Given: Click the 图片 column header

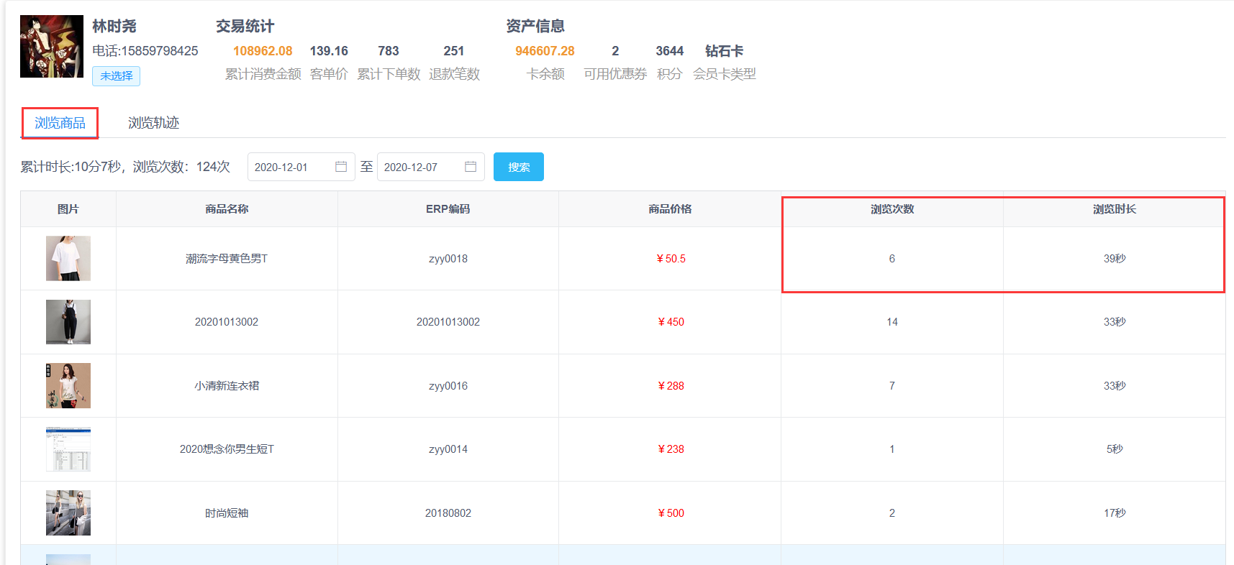Looking at the screenshot, I should (68, 209).
